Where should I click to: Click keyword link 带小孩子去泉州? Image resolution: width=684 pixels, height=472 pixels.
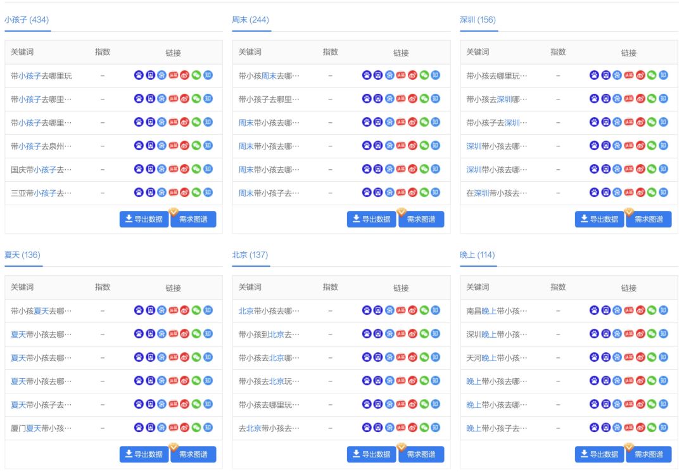point(38,146)
